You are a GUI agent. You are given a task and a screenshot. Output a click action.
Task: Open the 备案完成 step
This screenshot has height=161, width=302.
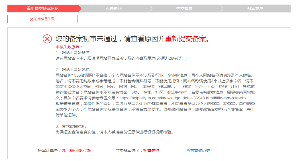255,9
